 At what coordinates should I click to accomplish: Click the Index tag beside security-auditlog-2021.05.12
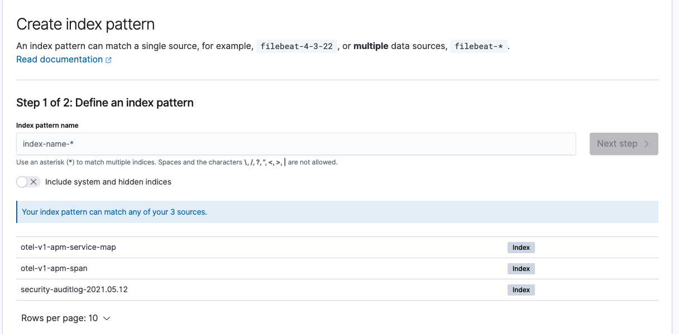click(x=520, y=289)
